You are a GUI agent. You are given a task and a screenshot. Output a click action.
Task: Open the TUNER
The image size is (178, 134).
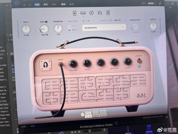tap(23, 126)
